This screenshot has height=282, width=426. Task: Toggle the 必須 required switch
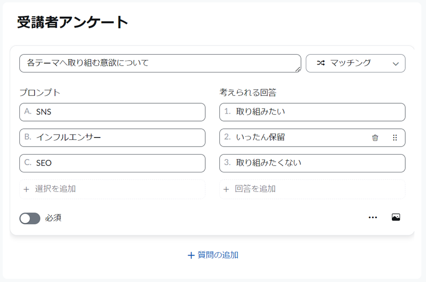point(30,218)
